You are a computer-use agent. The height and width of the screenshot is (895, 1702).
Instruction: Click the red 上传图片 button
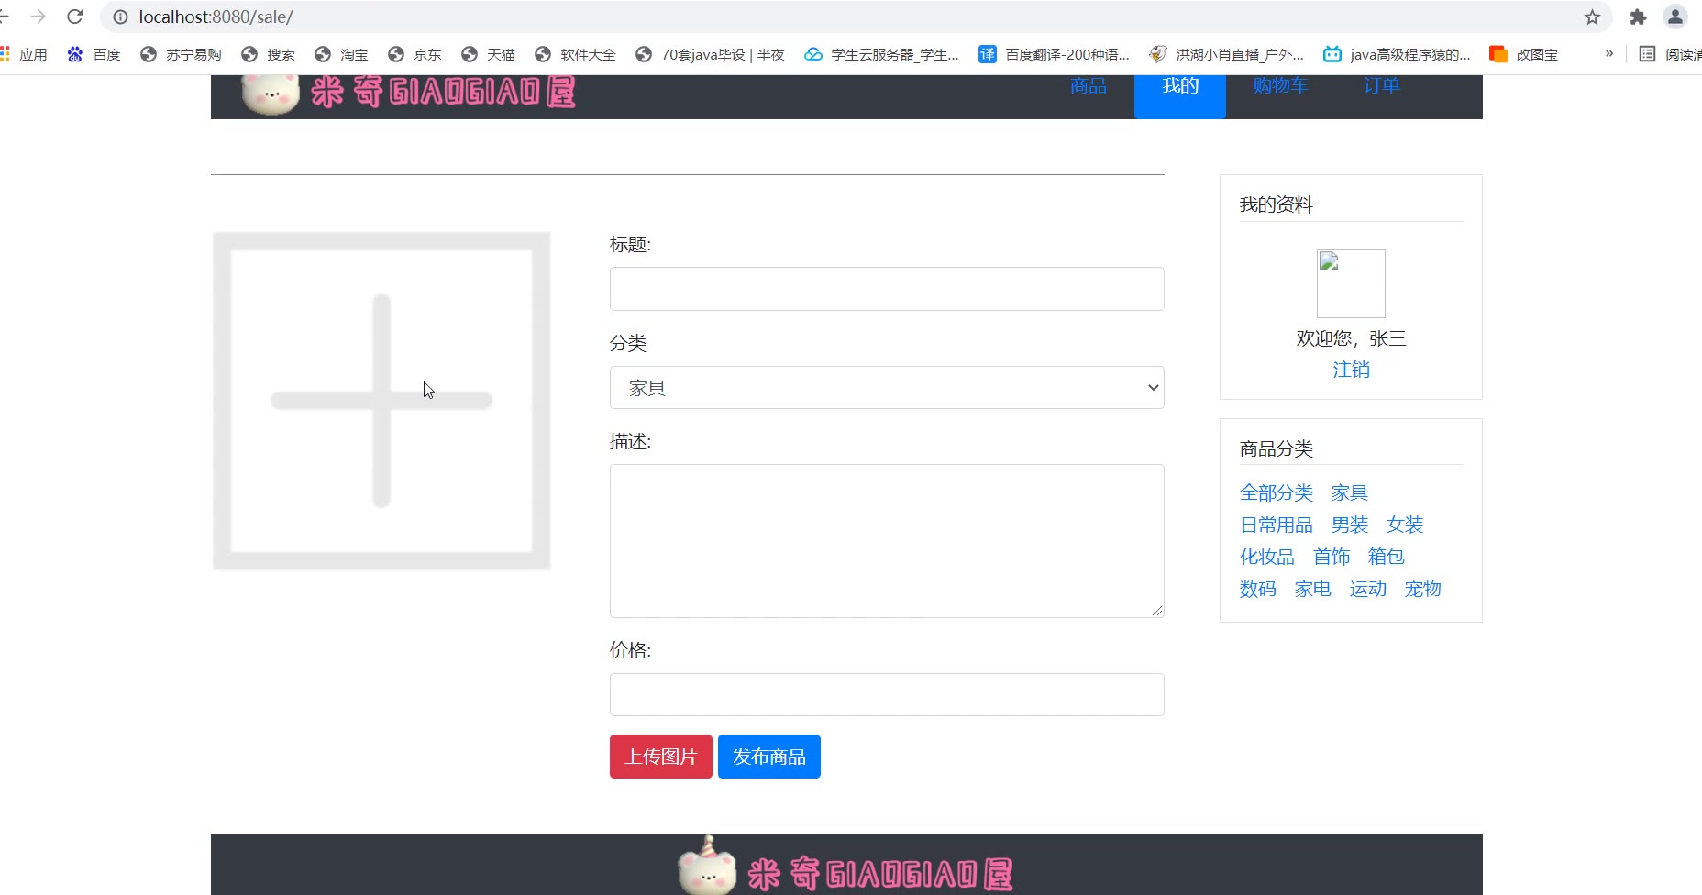pyautogui.click(x=661, y=757)
